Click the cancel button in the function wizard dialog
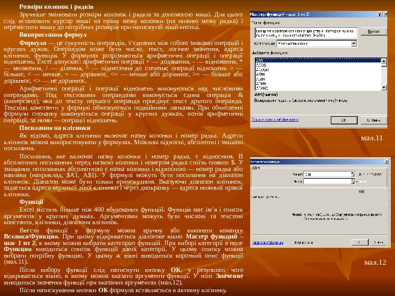The image size is (395, 296). tap(374, 120)
